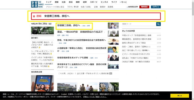Open 詳細はこちらをご確認ください cookie link
194x100 pixels.
click(x=95, y=97)
